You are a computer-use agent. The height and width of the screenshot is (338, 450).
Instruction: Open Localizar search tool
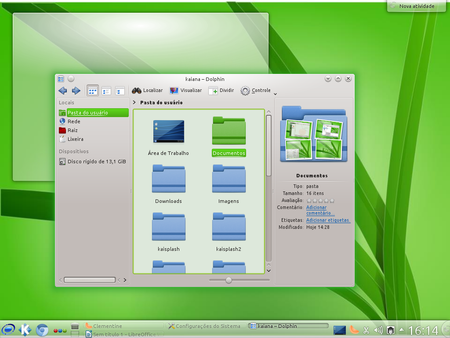pos(147,90)
